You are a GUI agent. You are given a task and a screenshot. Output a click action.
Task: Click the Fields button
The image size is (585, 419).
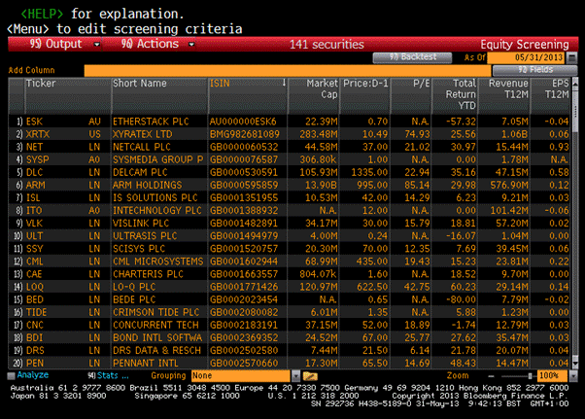click(535, 70)
